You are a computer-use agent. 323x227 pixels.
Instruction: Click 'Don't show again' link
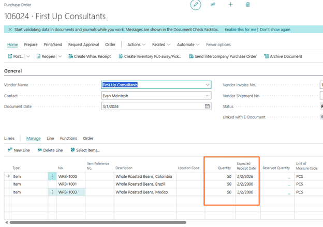point(275,29)
